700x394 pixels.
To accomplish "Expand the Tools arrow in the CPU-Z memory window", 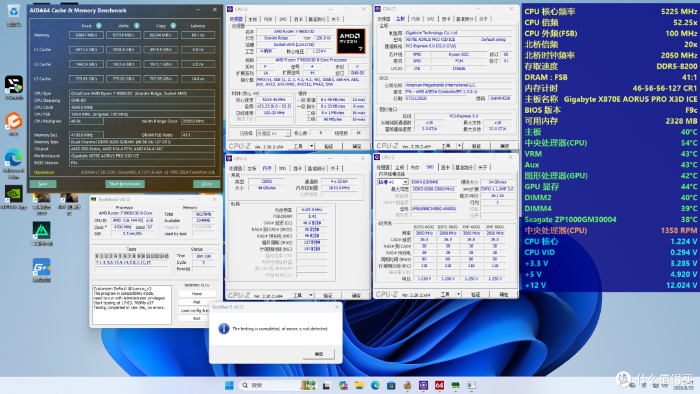I will coord(310,295).
